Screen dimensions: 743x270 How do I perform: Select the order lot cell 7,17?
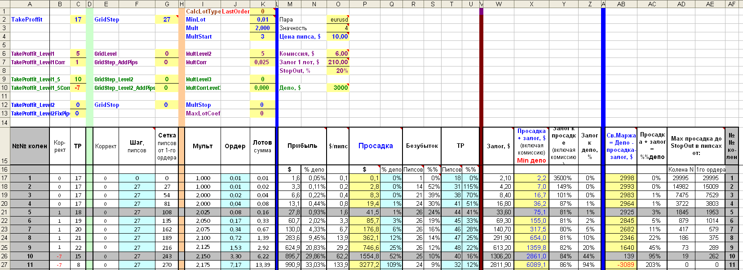click(x=235, y=265)
